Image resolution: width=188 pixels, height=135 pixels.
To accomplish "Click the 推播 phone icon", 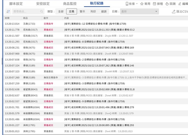I will [x=127, y=4].
